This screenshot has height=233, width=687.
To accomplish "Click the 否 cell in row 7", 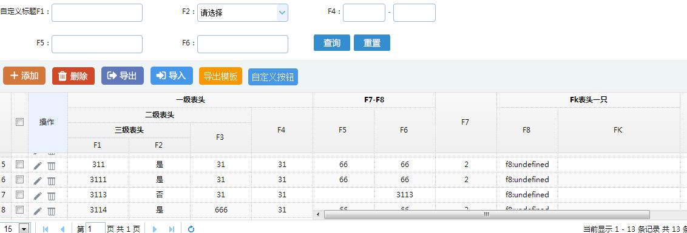I will click(160, 194).
